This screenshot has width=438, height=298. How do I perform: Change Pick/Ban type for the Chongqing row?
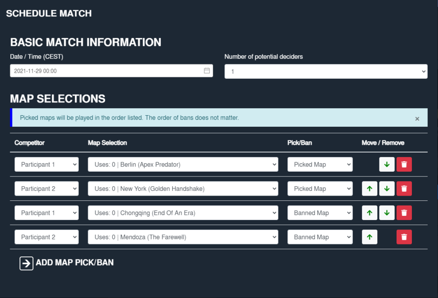point(320,213)
